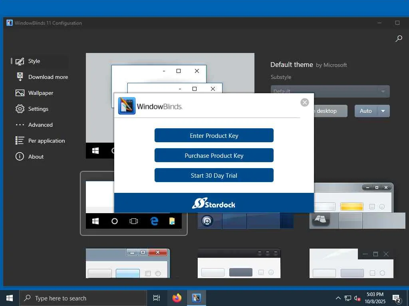Select the black title bar theme thumbnail
This screenshot has width=409, height=306.
click(239, 263)
